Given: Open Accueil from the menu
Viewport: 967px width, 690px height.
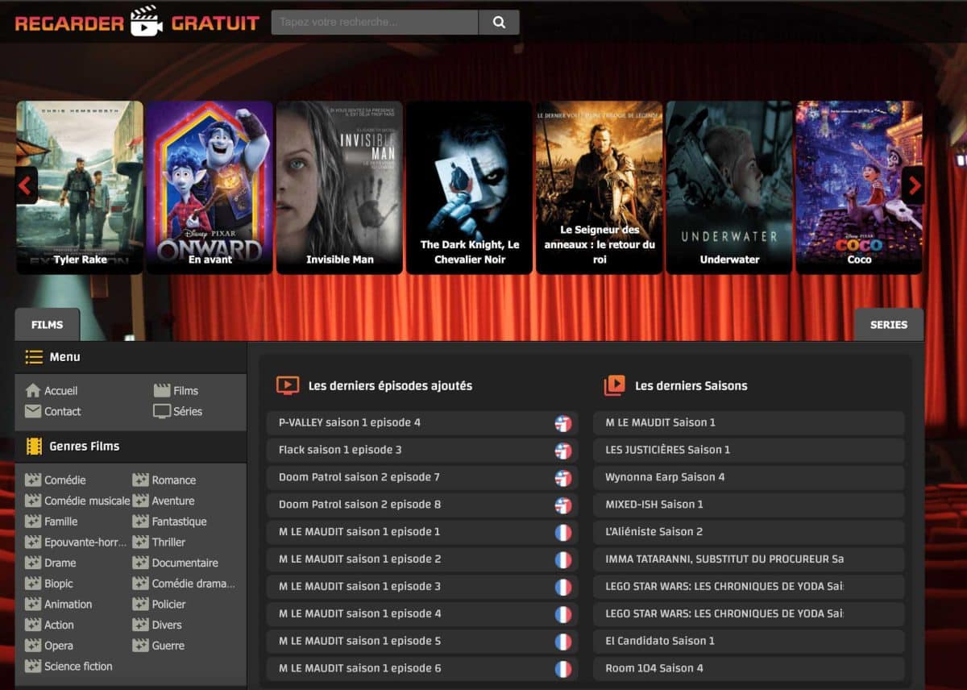Looking at the screenshot, I should (x=61, y=391).
